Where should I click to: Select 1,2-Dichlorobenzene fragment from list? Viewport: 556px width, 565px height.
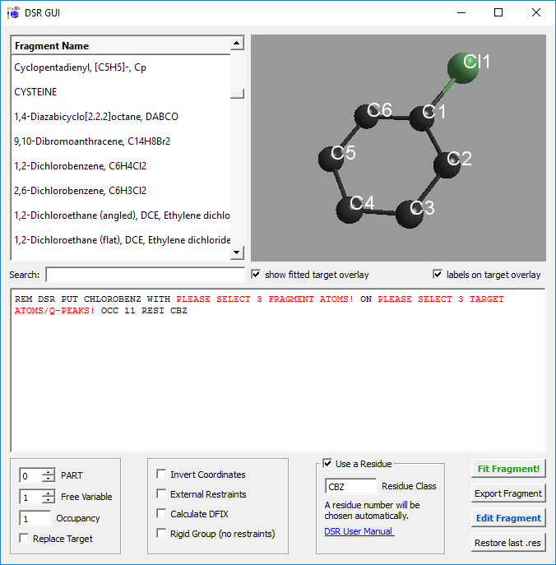tap(80, 166)
